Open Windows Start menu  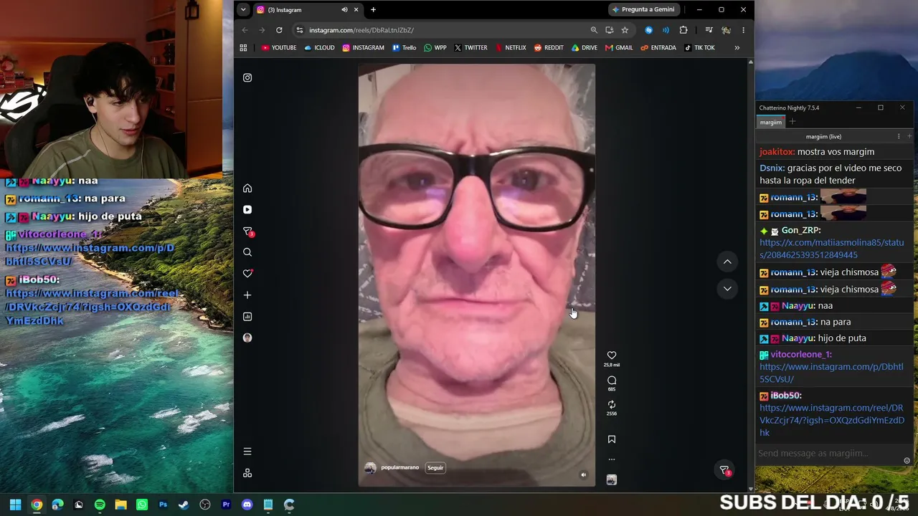click(x=15, y=505)
